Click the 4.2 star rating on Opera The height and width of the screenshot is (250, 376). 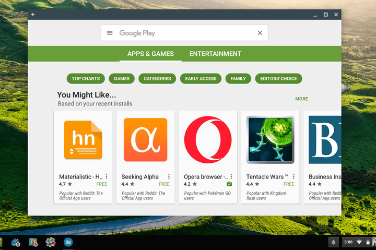[190, 184]
